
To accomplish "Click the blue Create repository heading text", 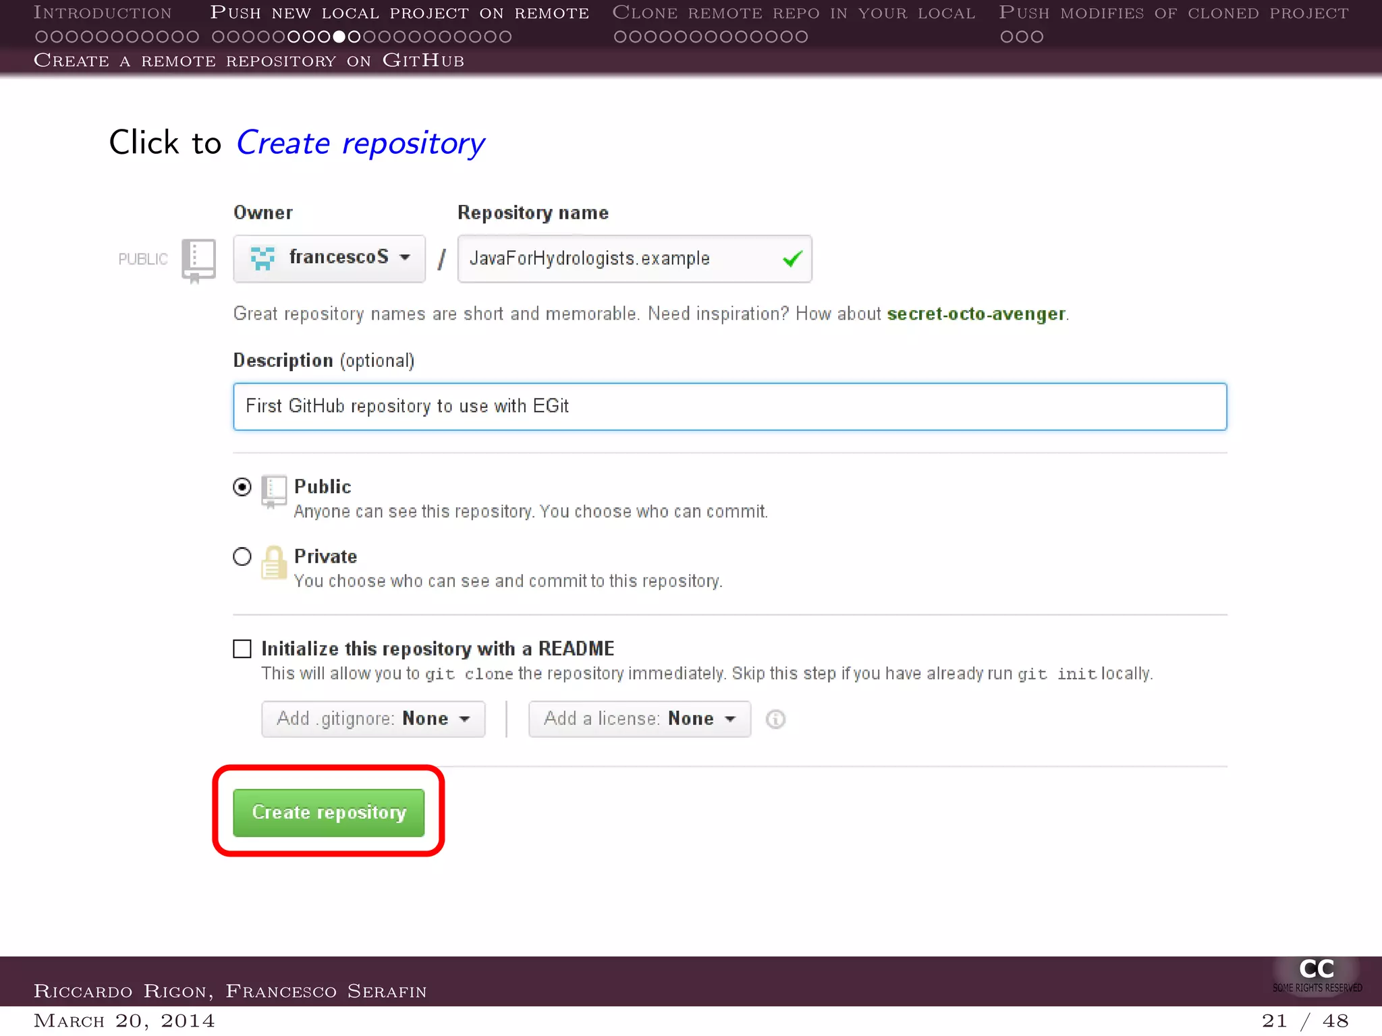I will click(360, 144).
